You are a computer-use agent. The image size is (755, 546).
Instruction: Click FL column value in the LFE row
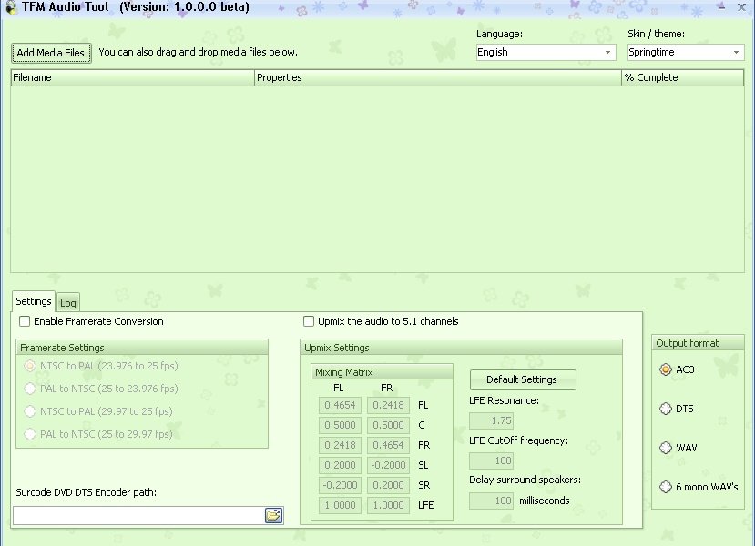coord(340,506)
